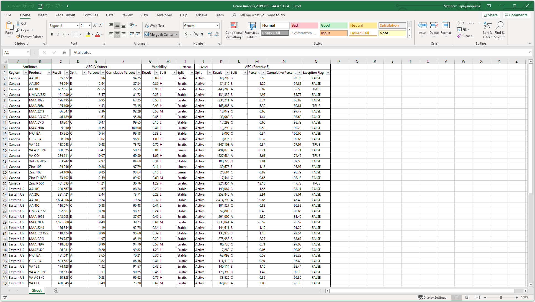
Task: Open Find & Select magnifier
Action: point(500,30)
